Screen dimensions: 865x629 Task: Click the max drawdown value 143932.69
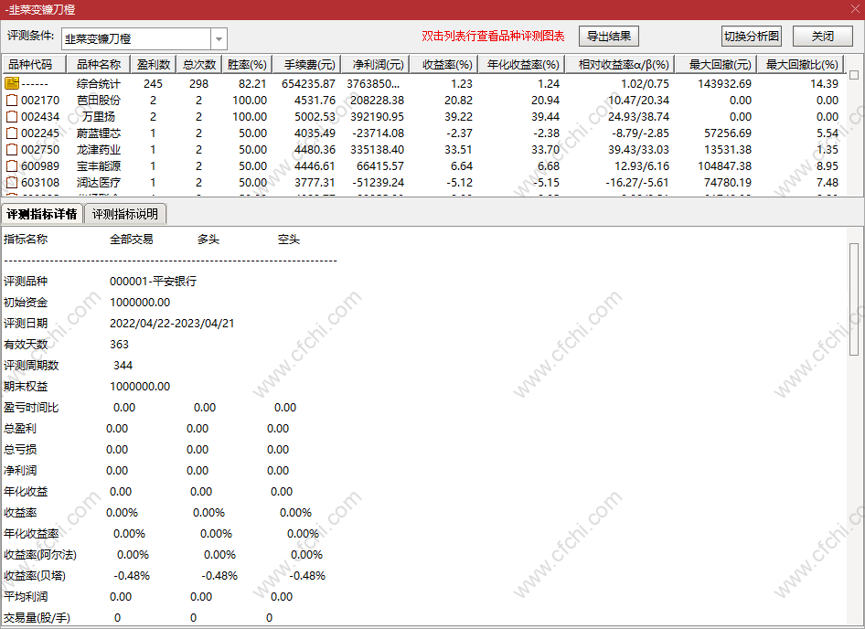click(x=724, y=83)
